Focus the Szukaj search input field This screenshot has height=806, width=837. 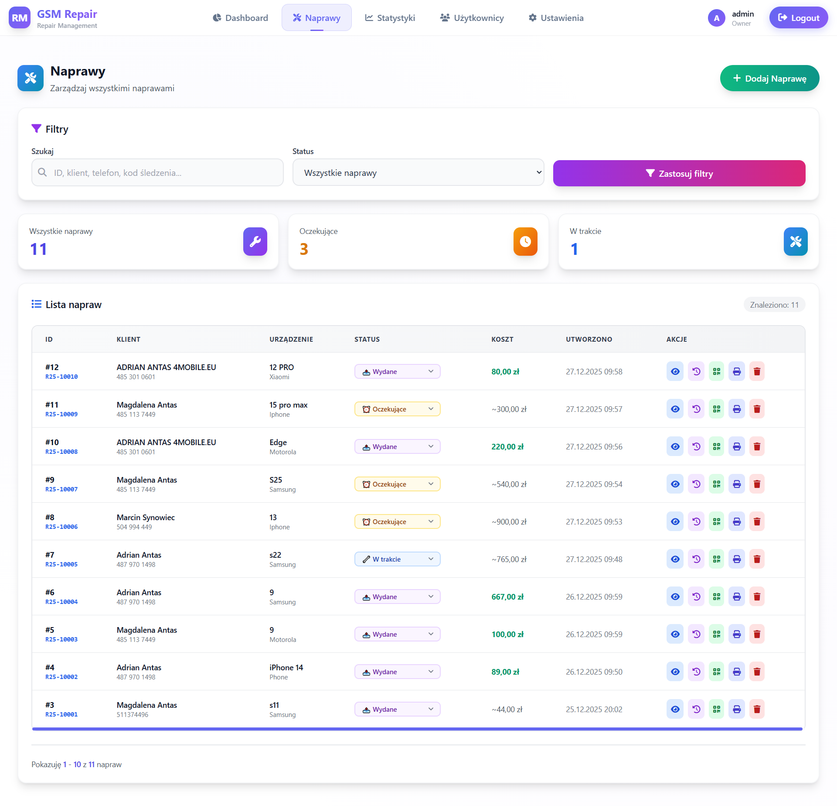pyautogui.click(x=157, y=172)
